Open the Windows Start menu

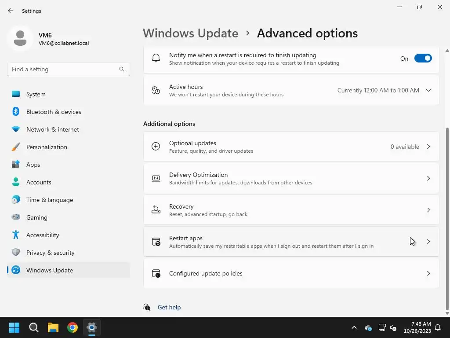click(15, 327)
